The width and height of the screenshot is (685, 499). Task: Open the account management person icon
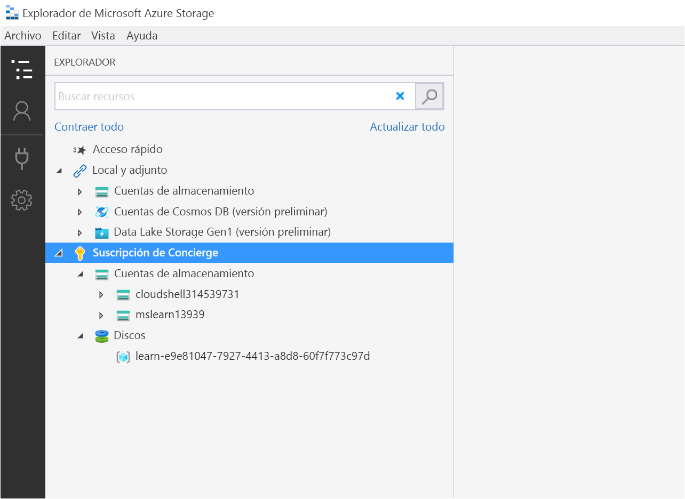[22, 111]
